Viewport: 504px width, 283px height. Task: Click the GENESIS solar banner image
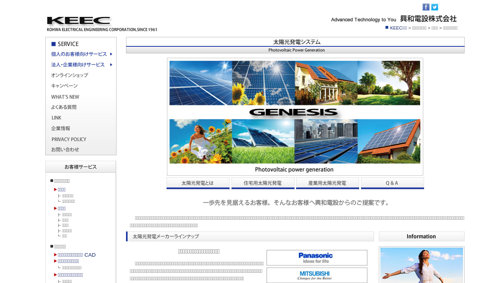(x=295, y=117)
